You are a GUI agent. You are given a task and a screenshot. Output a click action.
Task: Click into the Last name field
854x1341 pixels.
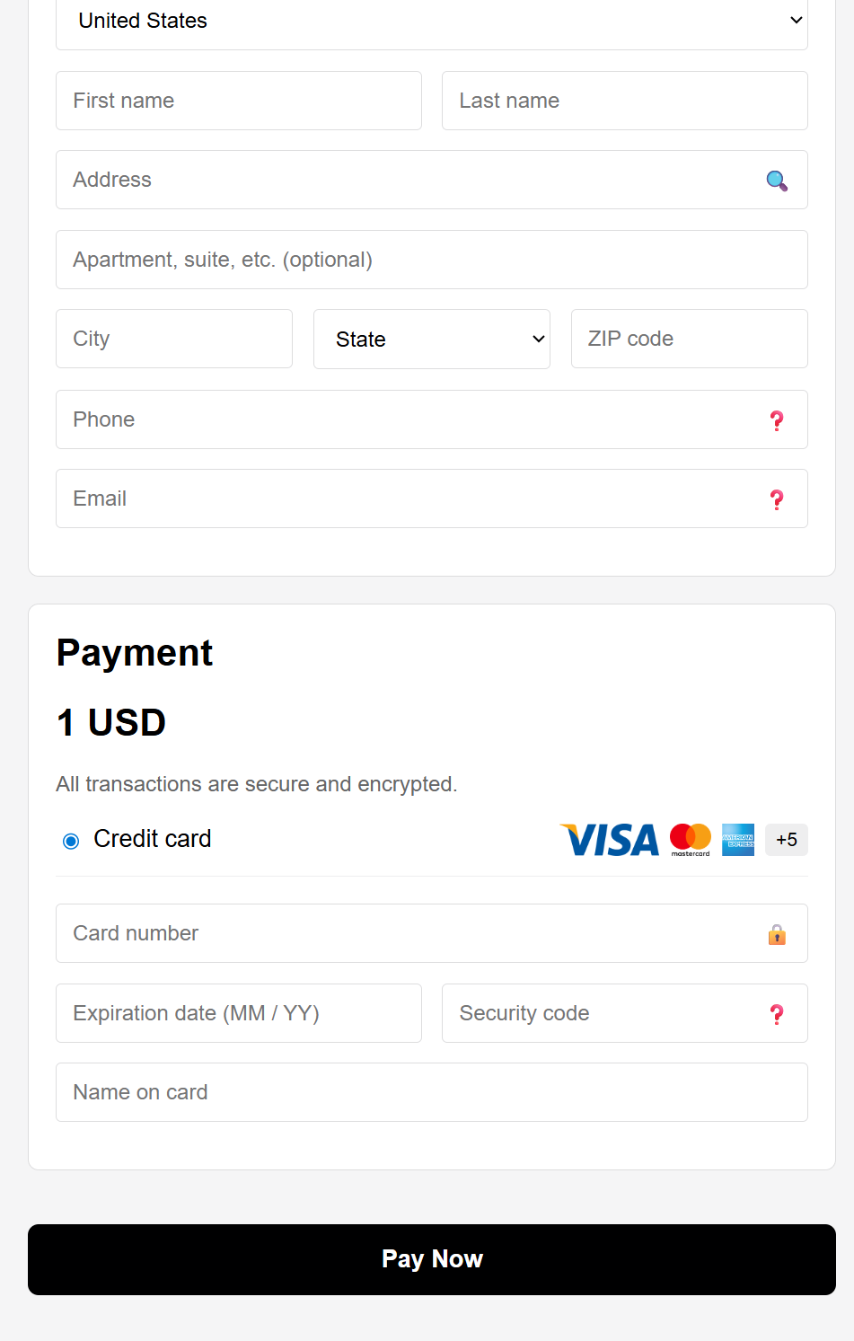pos(625,101)
